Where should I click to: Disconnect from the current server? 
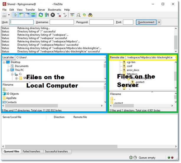click(x=59, y=15)
